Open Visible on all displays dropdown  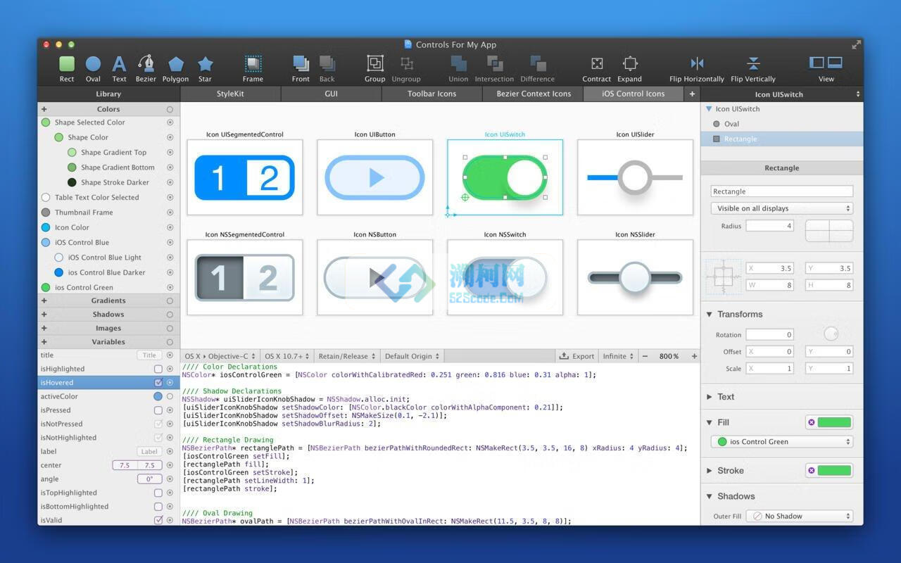coord(781,208)
